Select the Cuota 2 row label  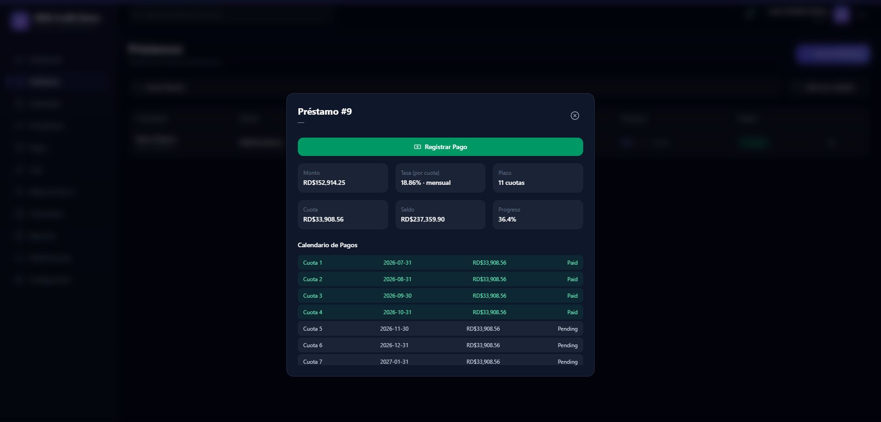312,279
